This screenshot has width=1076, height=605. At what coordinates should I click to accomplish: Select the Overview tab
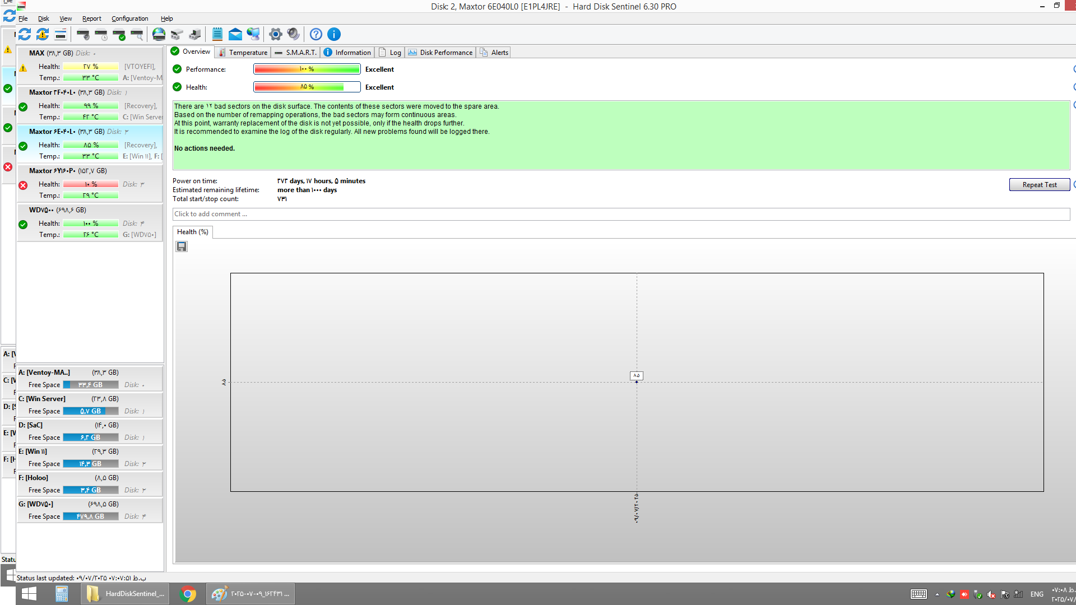click(191, 52)
